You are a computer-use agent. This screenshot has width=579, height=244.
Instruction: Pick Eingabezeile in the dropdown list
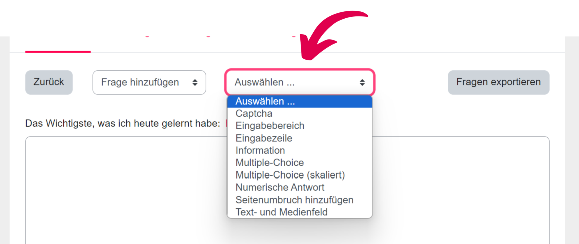point(264,138)
